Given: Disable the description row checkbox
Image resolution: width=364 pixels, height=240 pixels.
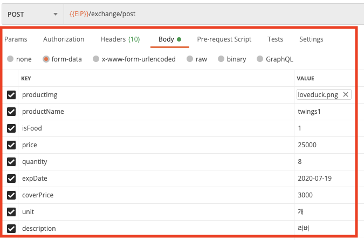Looking at the screenshot, I should point(11,229).
